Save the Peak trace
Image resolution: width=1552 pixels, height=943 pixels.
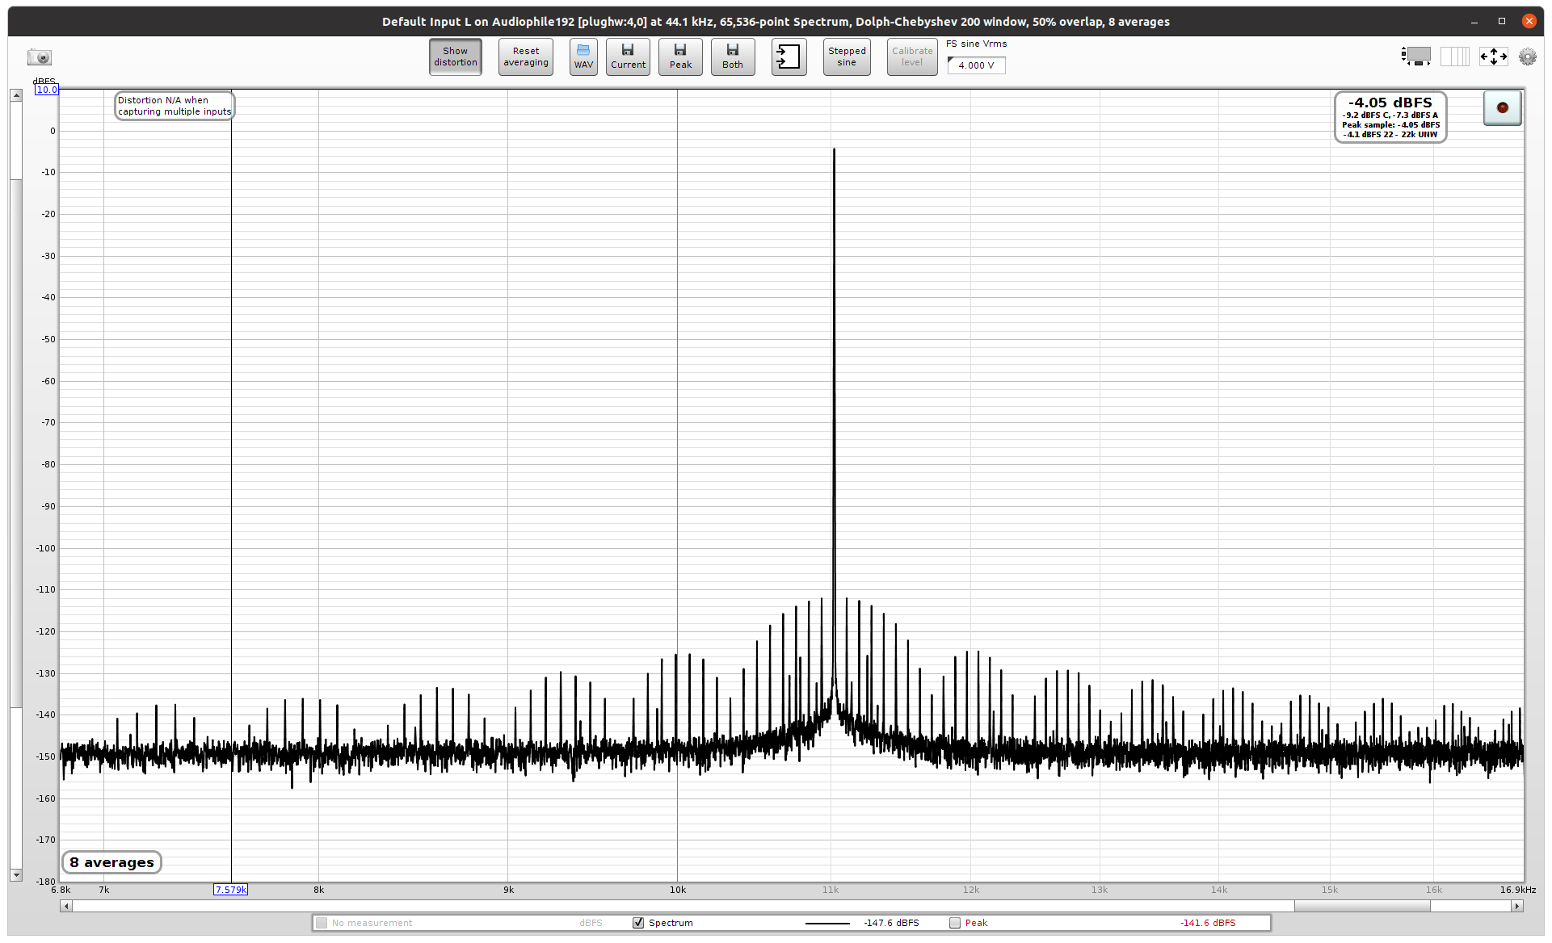point(680,57)
